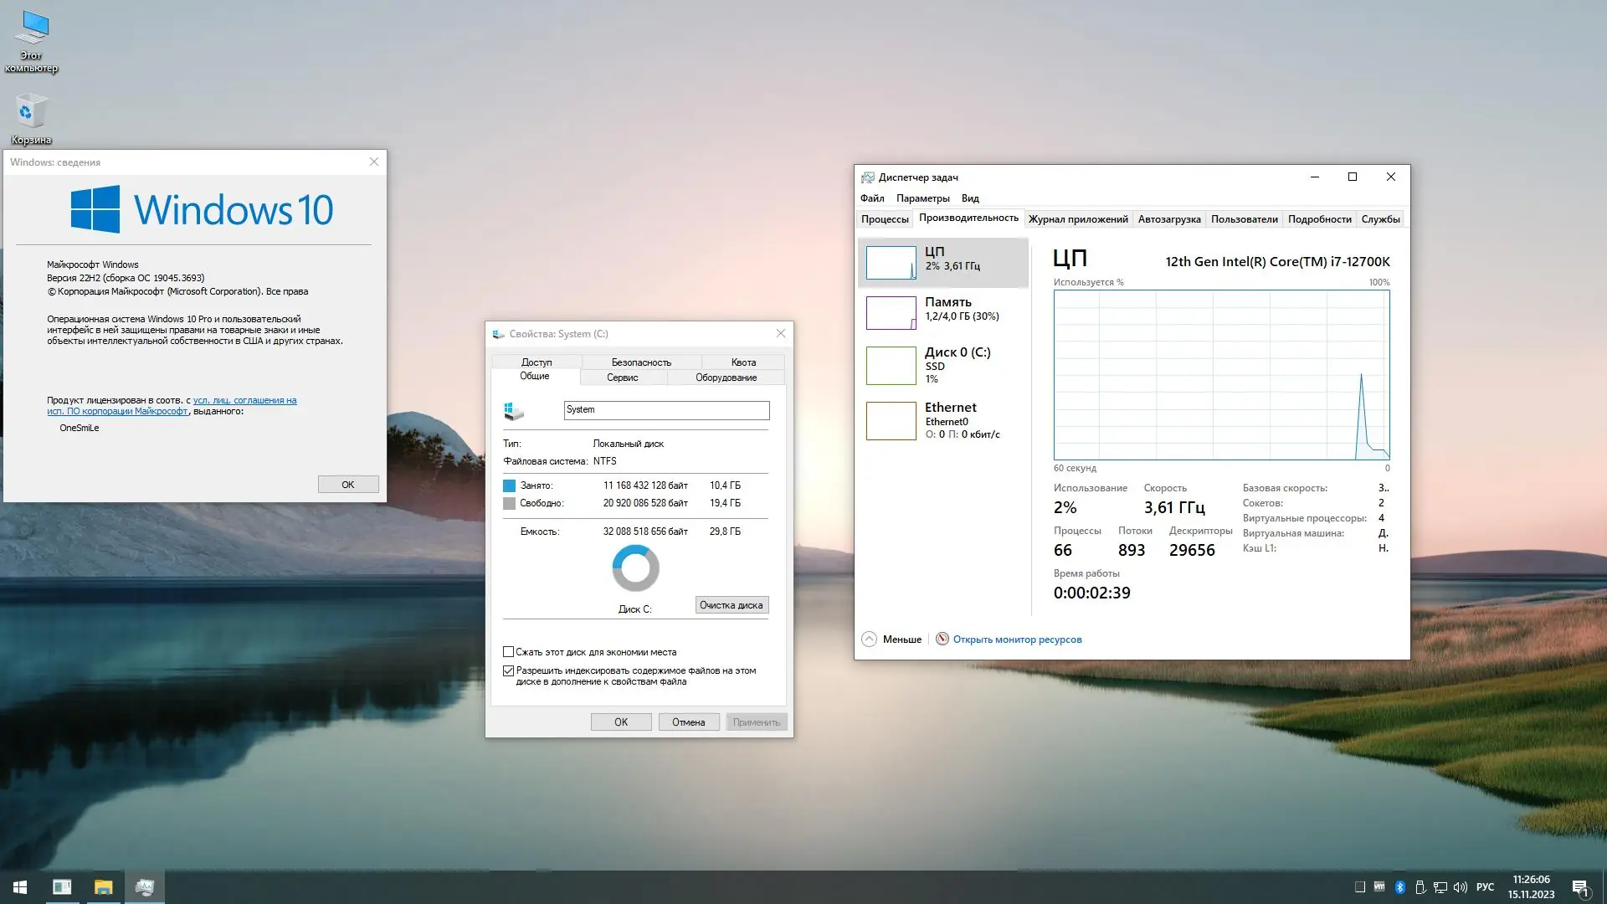Image resolution: width=1607 pixels, height=904 pixels.
Task: Open the Файл menu in Task Manager
Action: (x=871, y=198)
